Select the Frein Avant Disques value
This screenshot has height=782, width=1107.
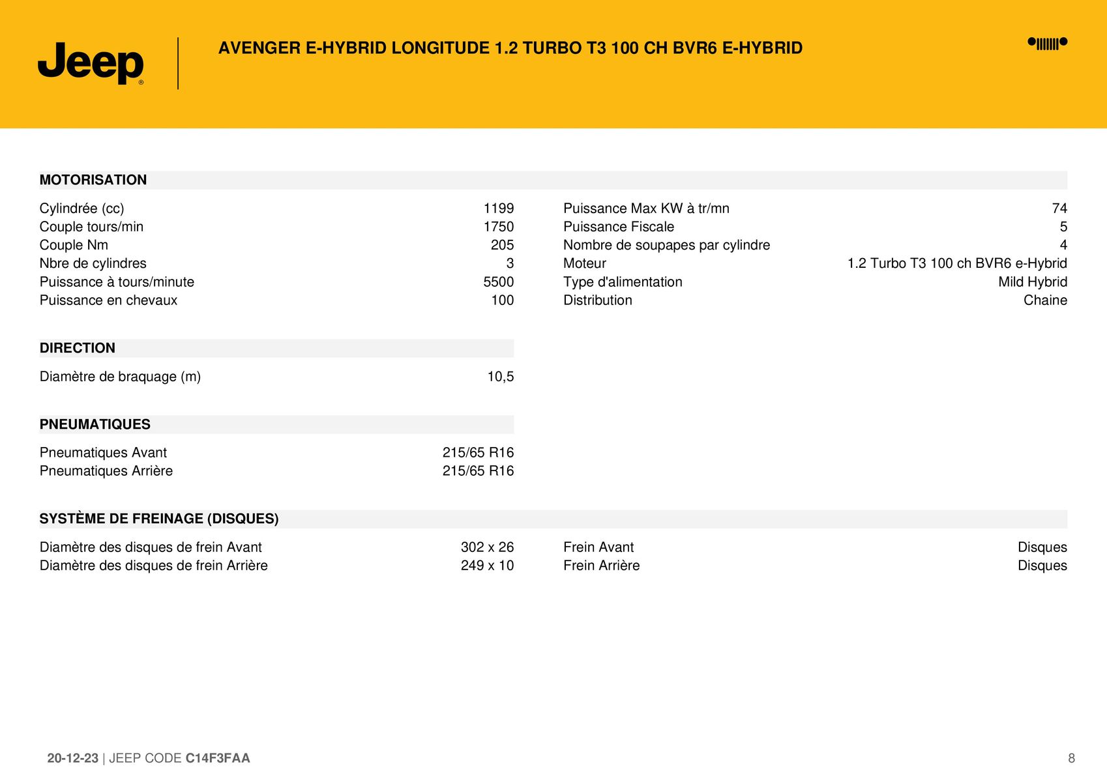(x=1042, y=547)
